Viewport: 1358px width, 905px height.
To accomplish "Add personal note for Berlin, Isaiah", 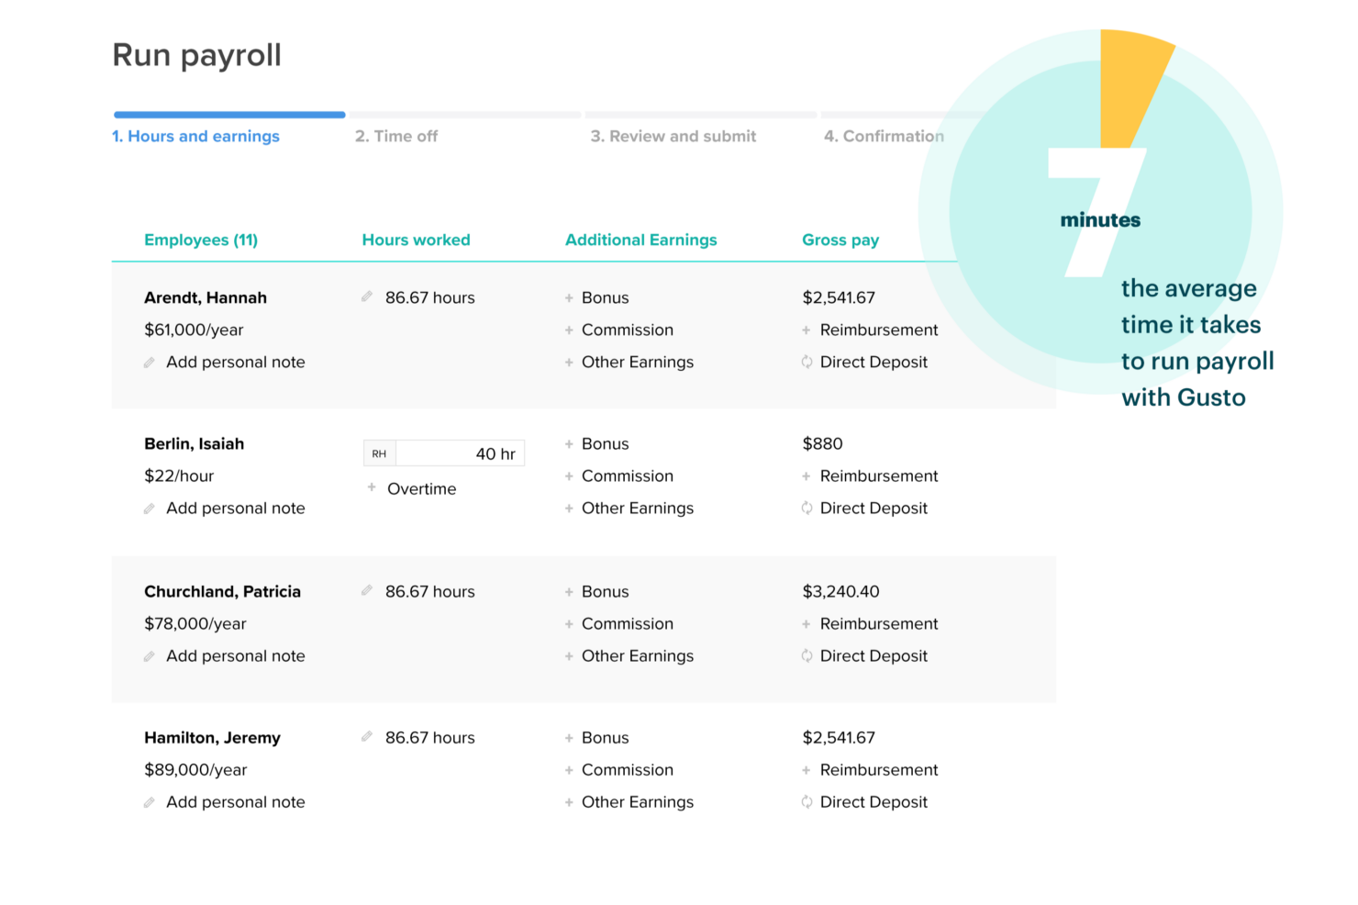I will click(x=235, y=508).
